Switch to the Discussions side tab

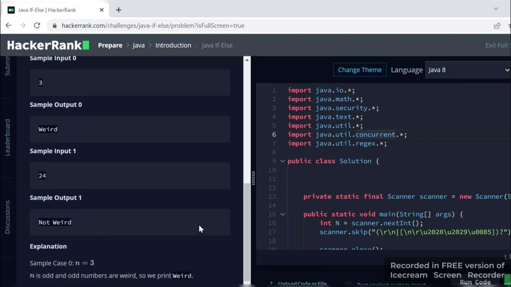click(x=8, y=217)
